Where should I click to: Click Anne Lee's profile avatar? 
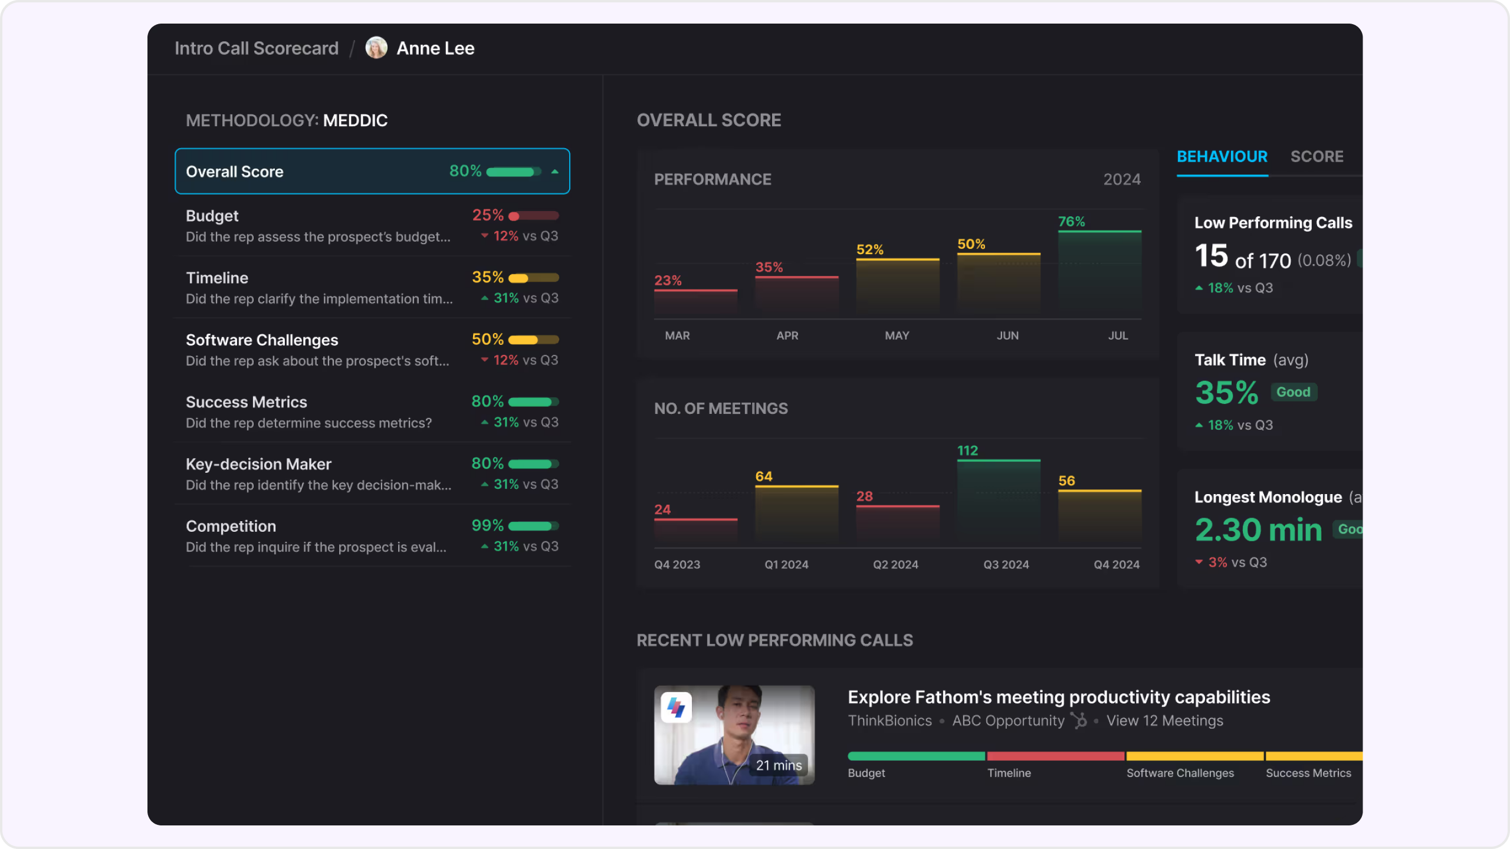376,48
